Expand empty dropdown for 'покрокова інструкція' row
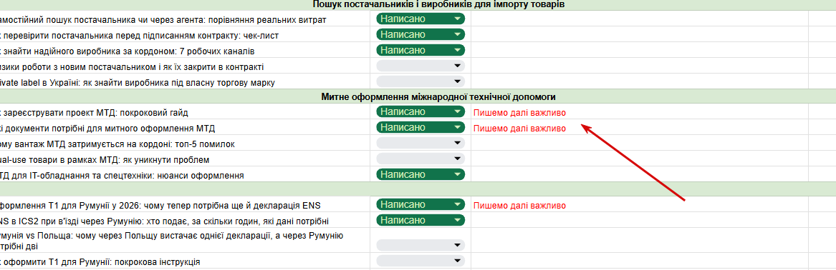Viewport: 836px width, 270px height. coord(420,261)
